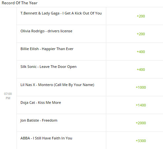Click Silk Sonic - Leave The Door Open
The image size is (163, 149).
tap(49, 67)
